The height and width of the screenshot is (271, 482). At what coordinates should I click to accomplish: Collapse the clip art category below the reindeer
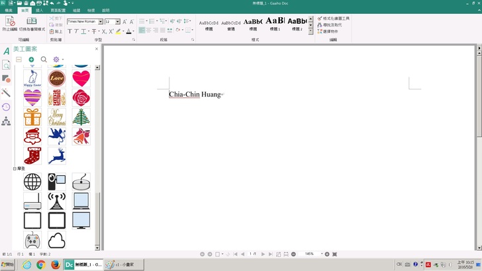pyautogui.click(x=15, y=169)
